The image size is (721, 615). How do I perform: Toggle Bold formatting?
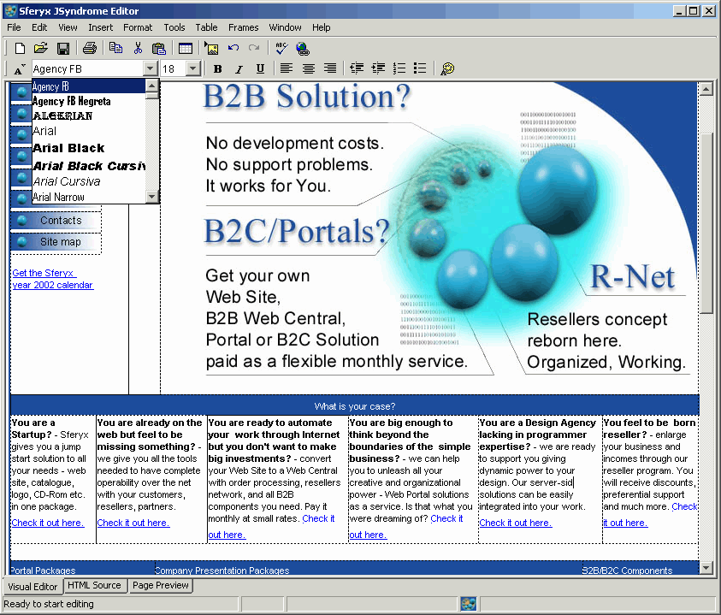[x=217, y=68]
